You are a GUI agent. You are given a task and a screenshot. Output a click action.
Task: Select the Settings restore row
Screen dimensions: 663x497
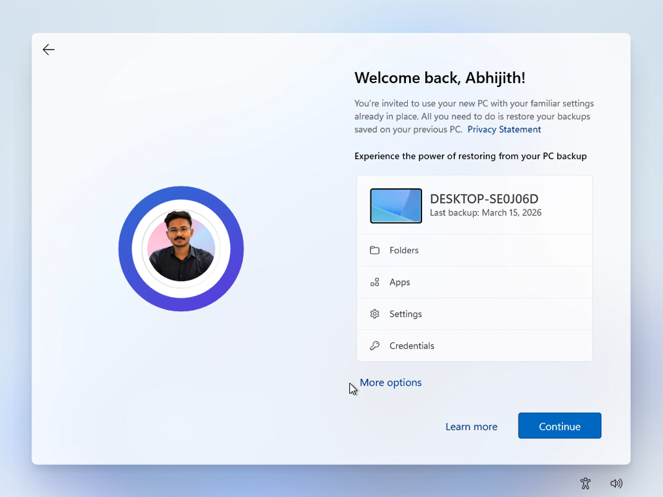tap(474, 314)
